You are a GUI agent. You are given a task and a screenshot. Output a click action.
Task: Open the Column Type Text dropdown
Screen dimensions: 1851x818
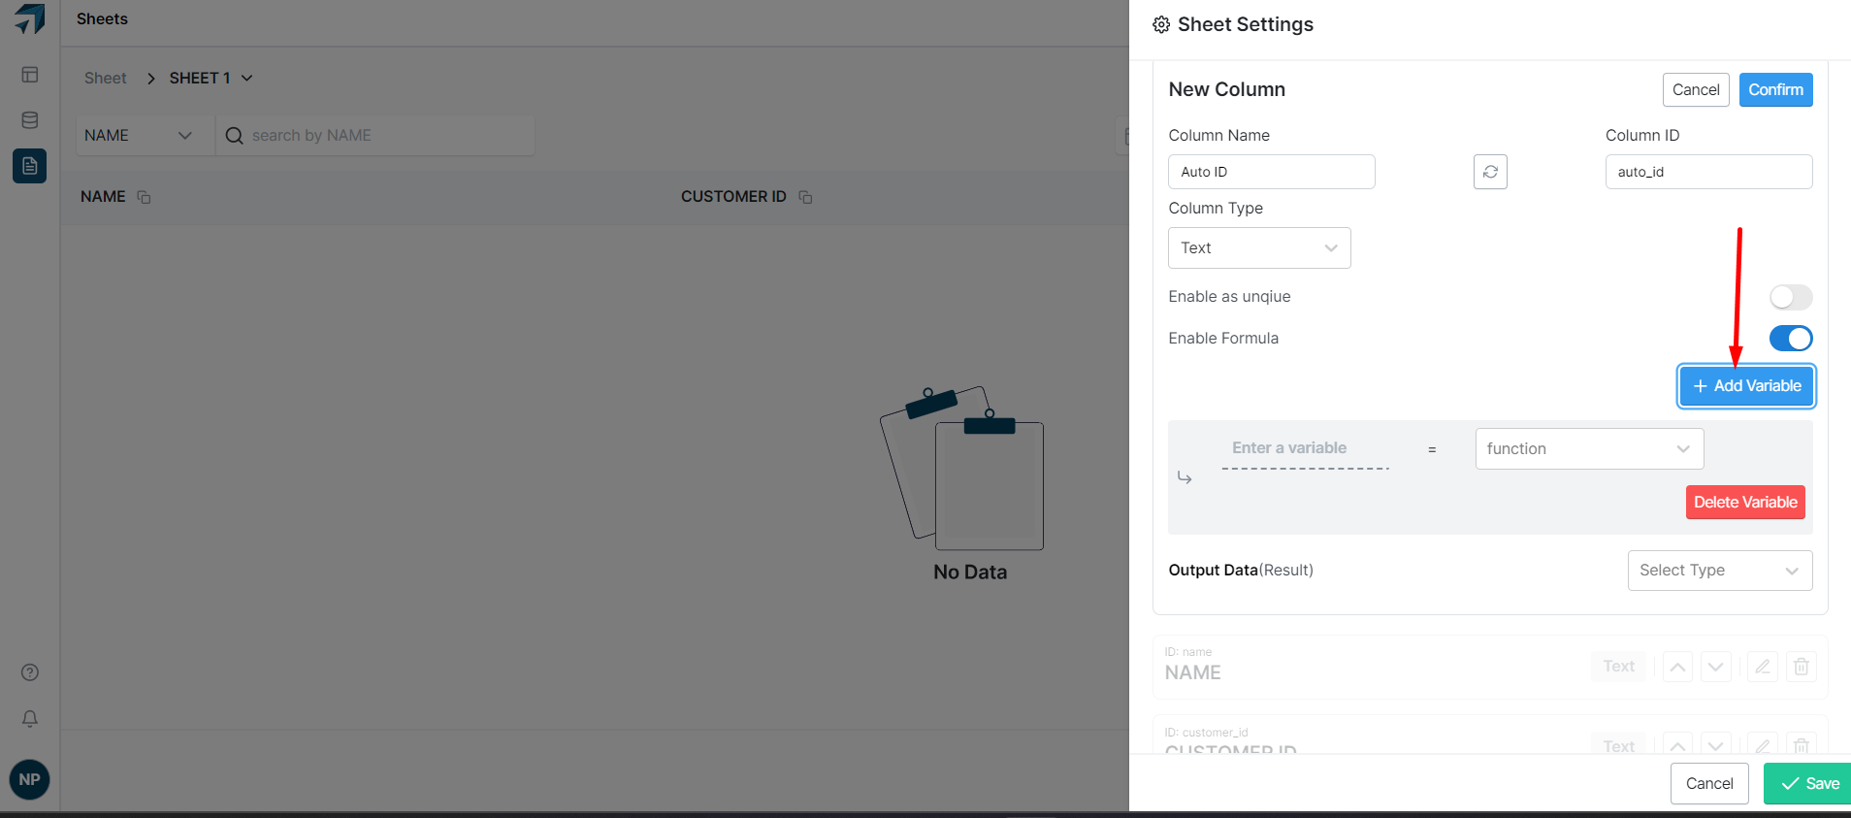(x=1258, y=248)
